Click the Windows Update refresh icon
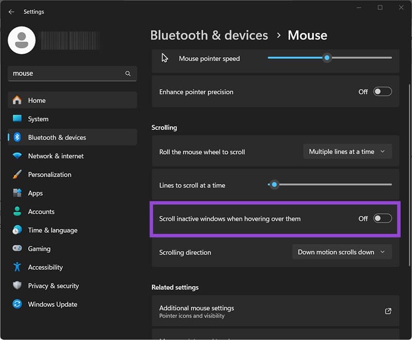The image size is (412, 340). [17, 304]
